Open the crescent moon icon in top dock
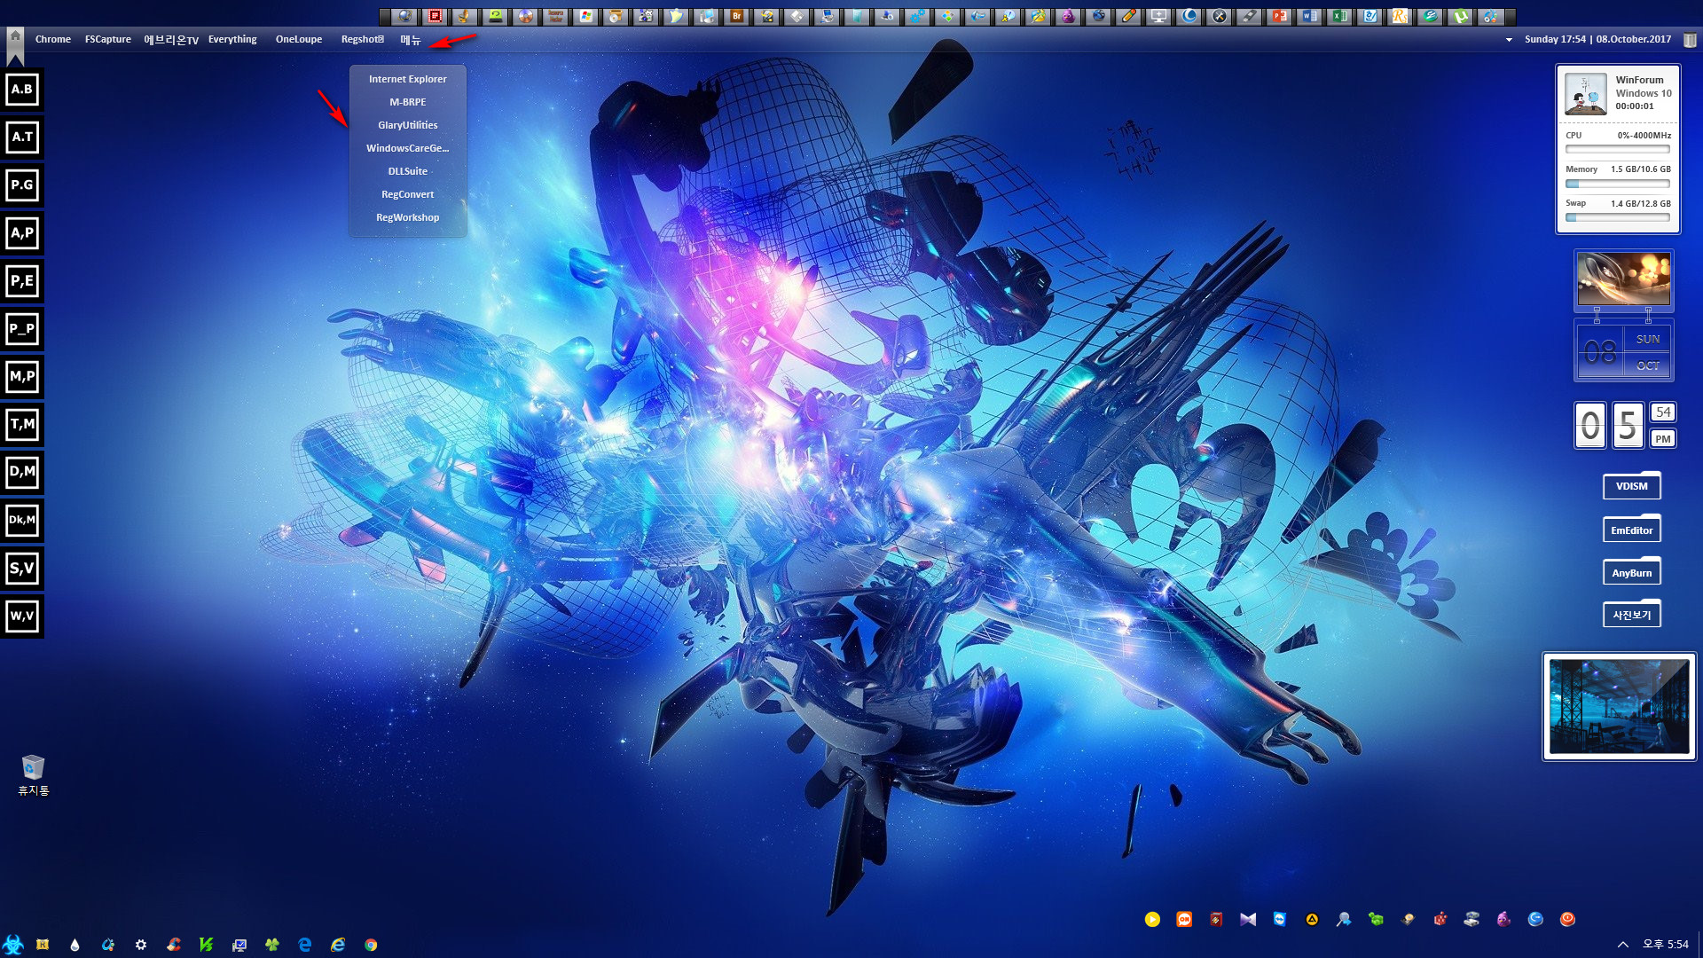This screenshot has height=958, width=1703. click(1189, 16)
